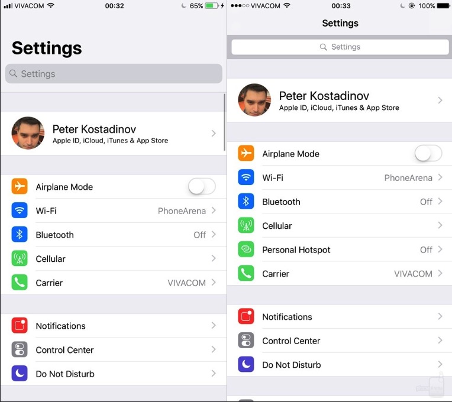452x402 pixels.
Task: Tap Notifications icon in left screen
Action: coord(20,325)
